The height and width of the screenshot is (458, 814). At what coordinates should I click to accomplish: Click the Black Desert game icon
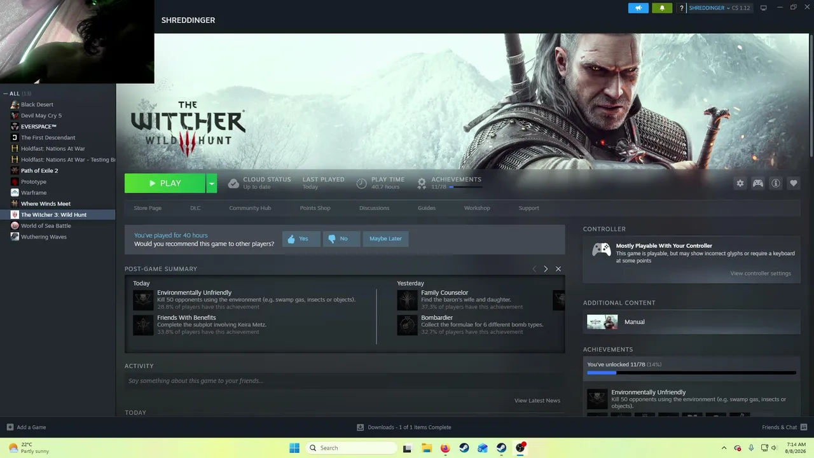15,104
